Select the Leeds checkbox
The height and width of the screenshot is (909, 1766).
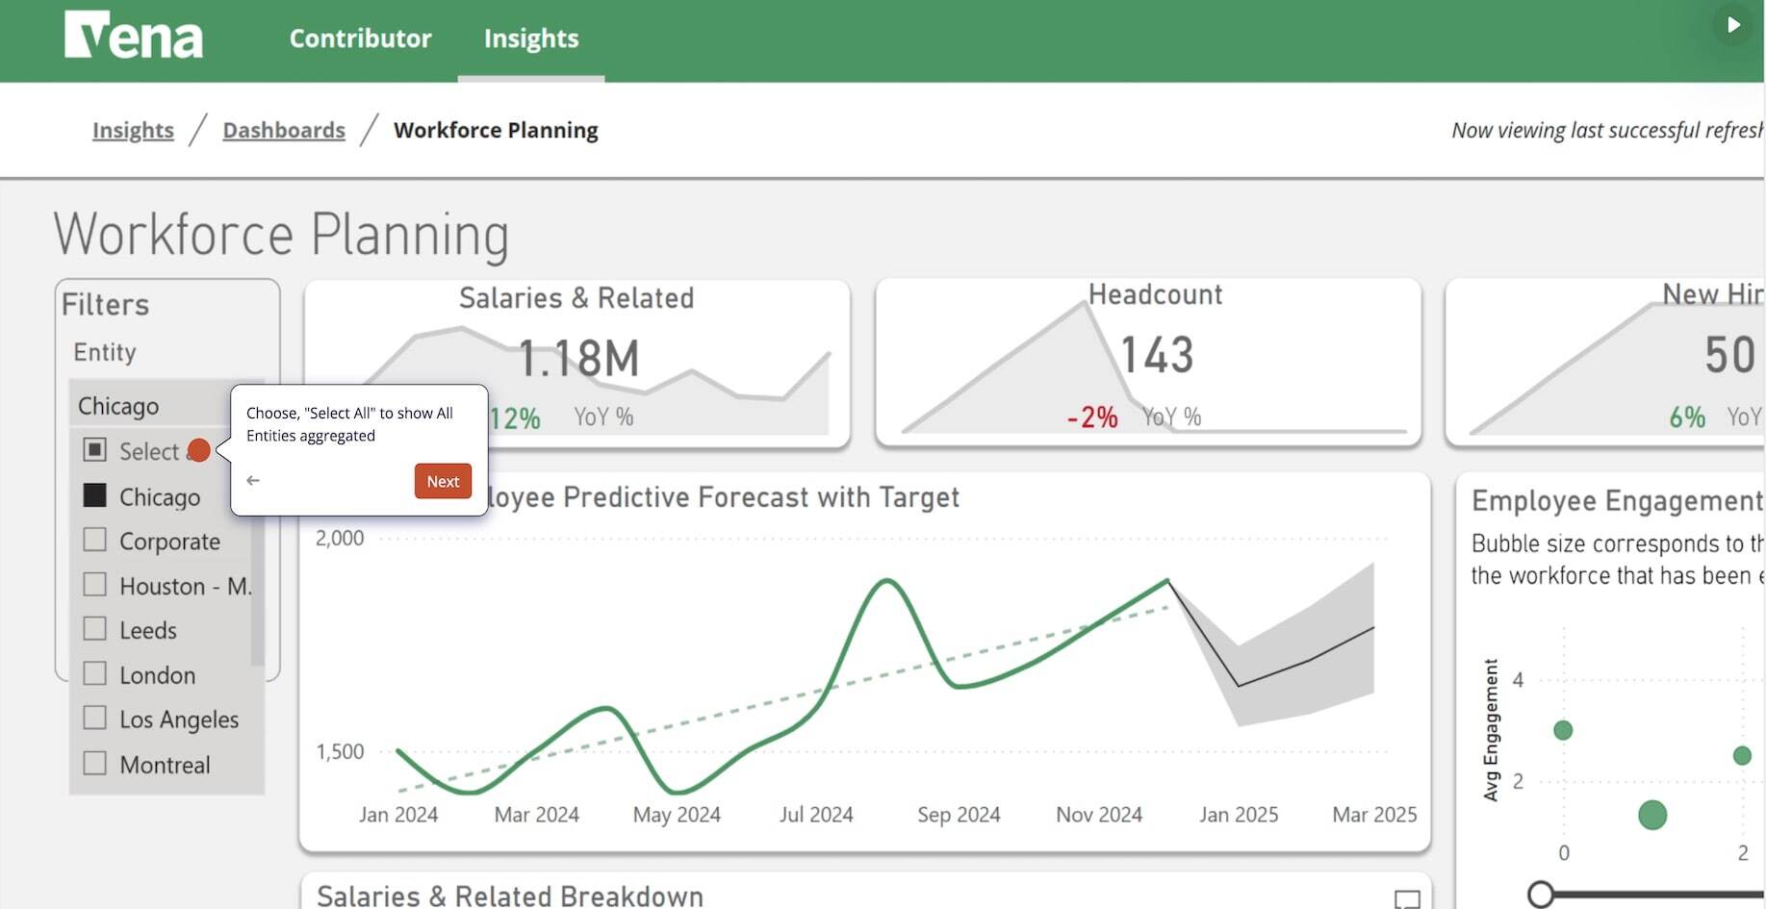(95, 629)
